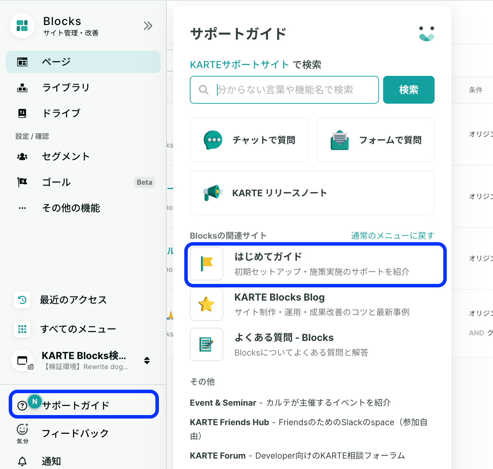This screenshot has height=469, width=493.
Task: Click the 設定 / 確認 section label
Action: tap(32, 136)
